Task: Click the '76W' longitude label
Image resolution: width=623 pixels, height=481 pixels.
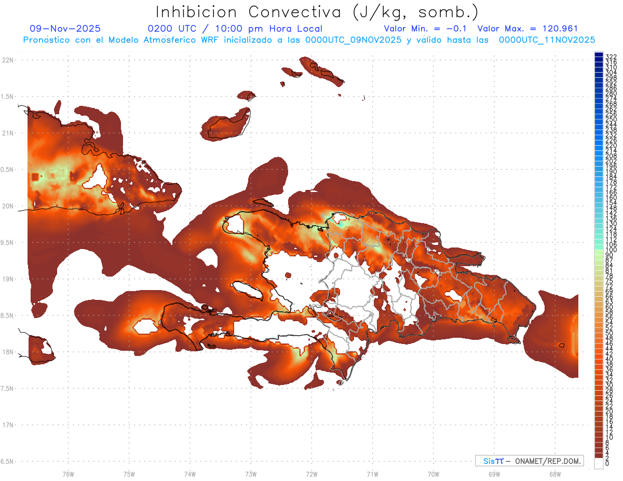Action: click(x=68, y=474)
